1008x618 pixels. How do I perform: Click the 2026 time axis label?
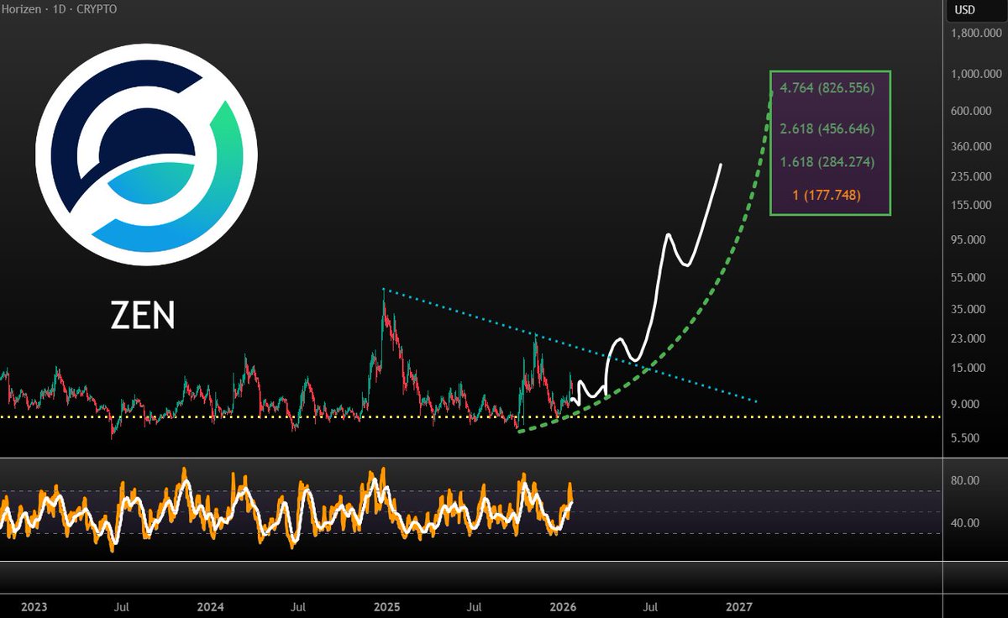pos(564,606)
